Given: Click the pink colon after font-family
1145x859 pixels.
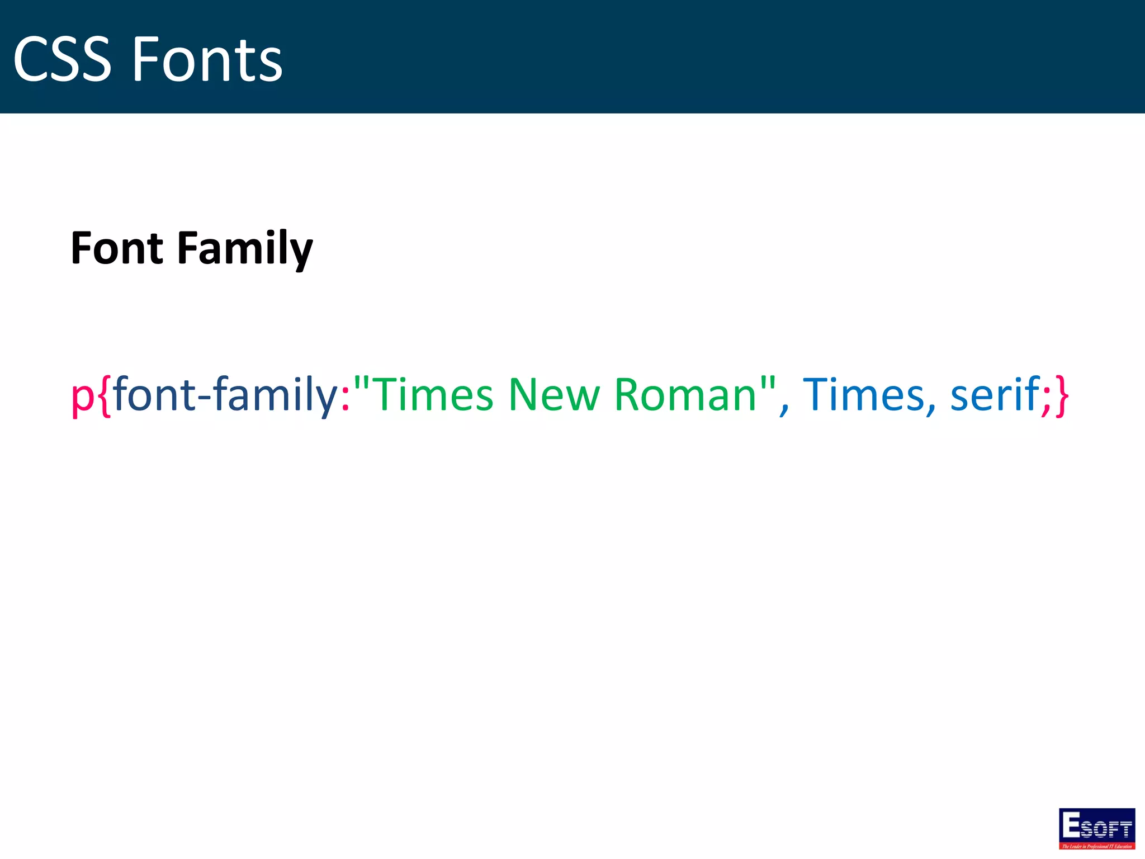Looking at the screenshot, I should pyautogui.click(x=345, y=398).
